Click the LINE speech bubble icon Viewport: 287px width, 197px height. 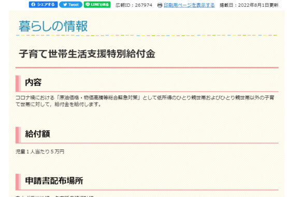[x=88, y=4]
